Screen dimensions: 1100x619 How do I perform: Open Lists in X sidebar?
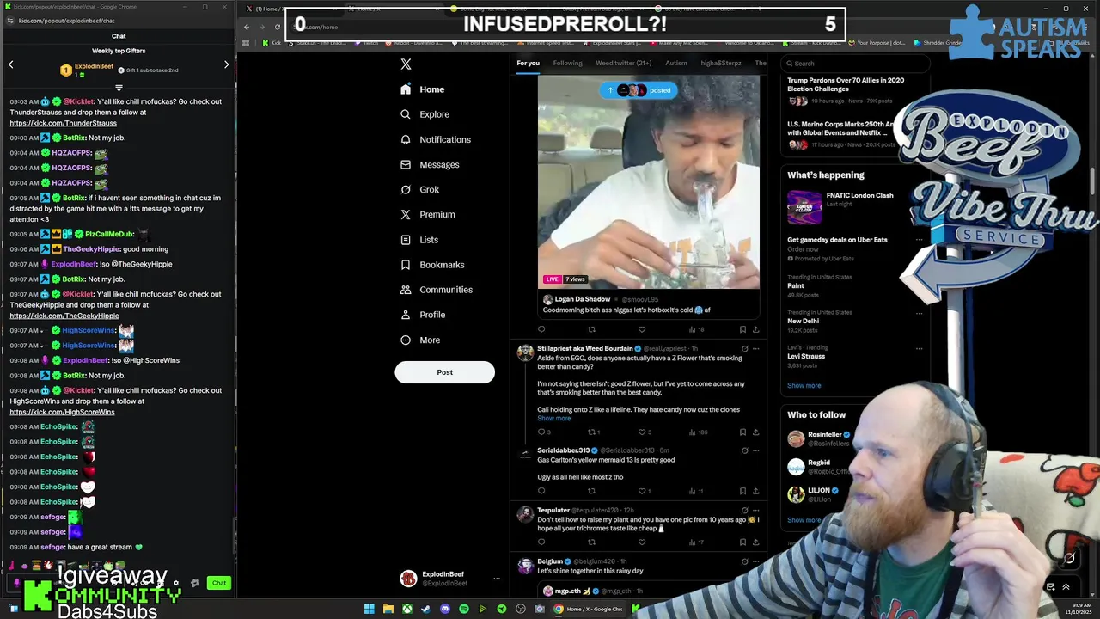419,240
